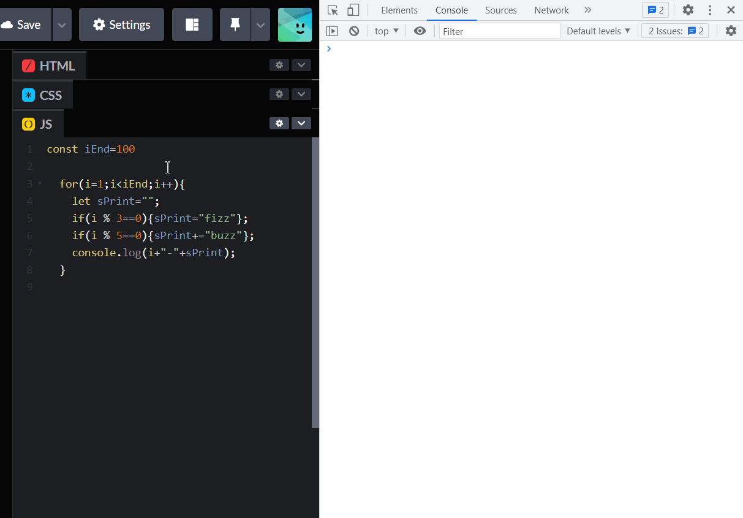The height and width of the screenshot is (518, 743).
Task: Pin this pen using the pin icon
Action: tap(235, 25)
